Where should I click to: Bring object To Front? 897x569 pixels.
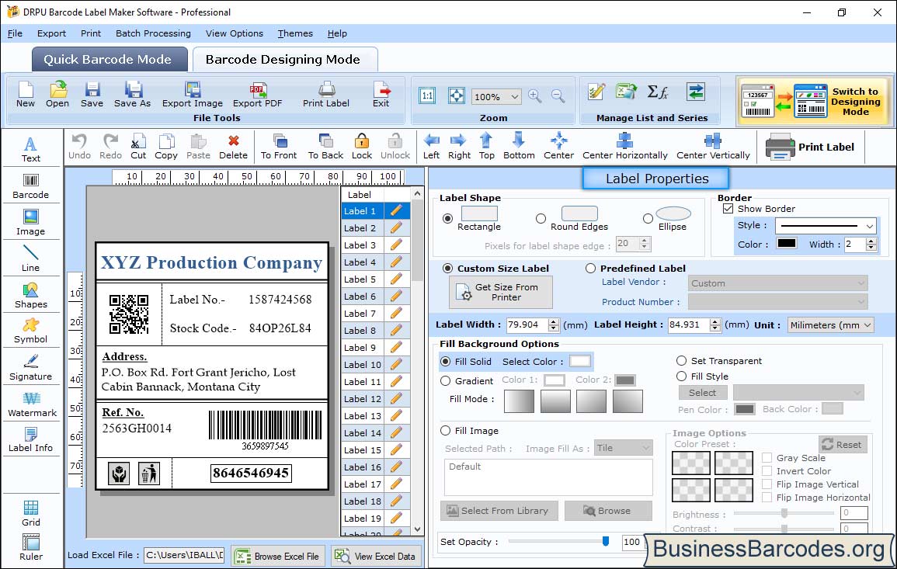[x=279, y=147]
